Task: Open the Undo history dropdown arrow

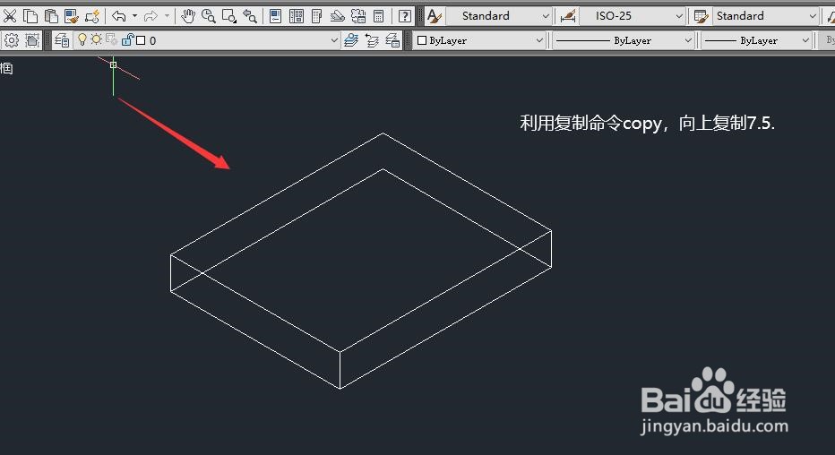Action: [134, 16]
